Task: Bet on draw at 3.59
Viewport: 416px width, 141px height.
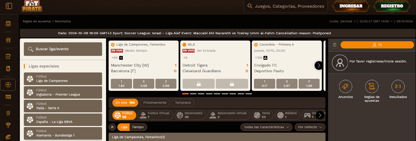Action: [144, 84]
